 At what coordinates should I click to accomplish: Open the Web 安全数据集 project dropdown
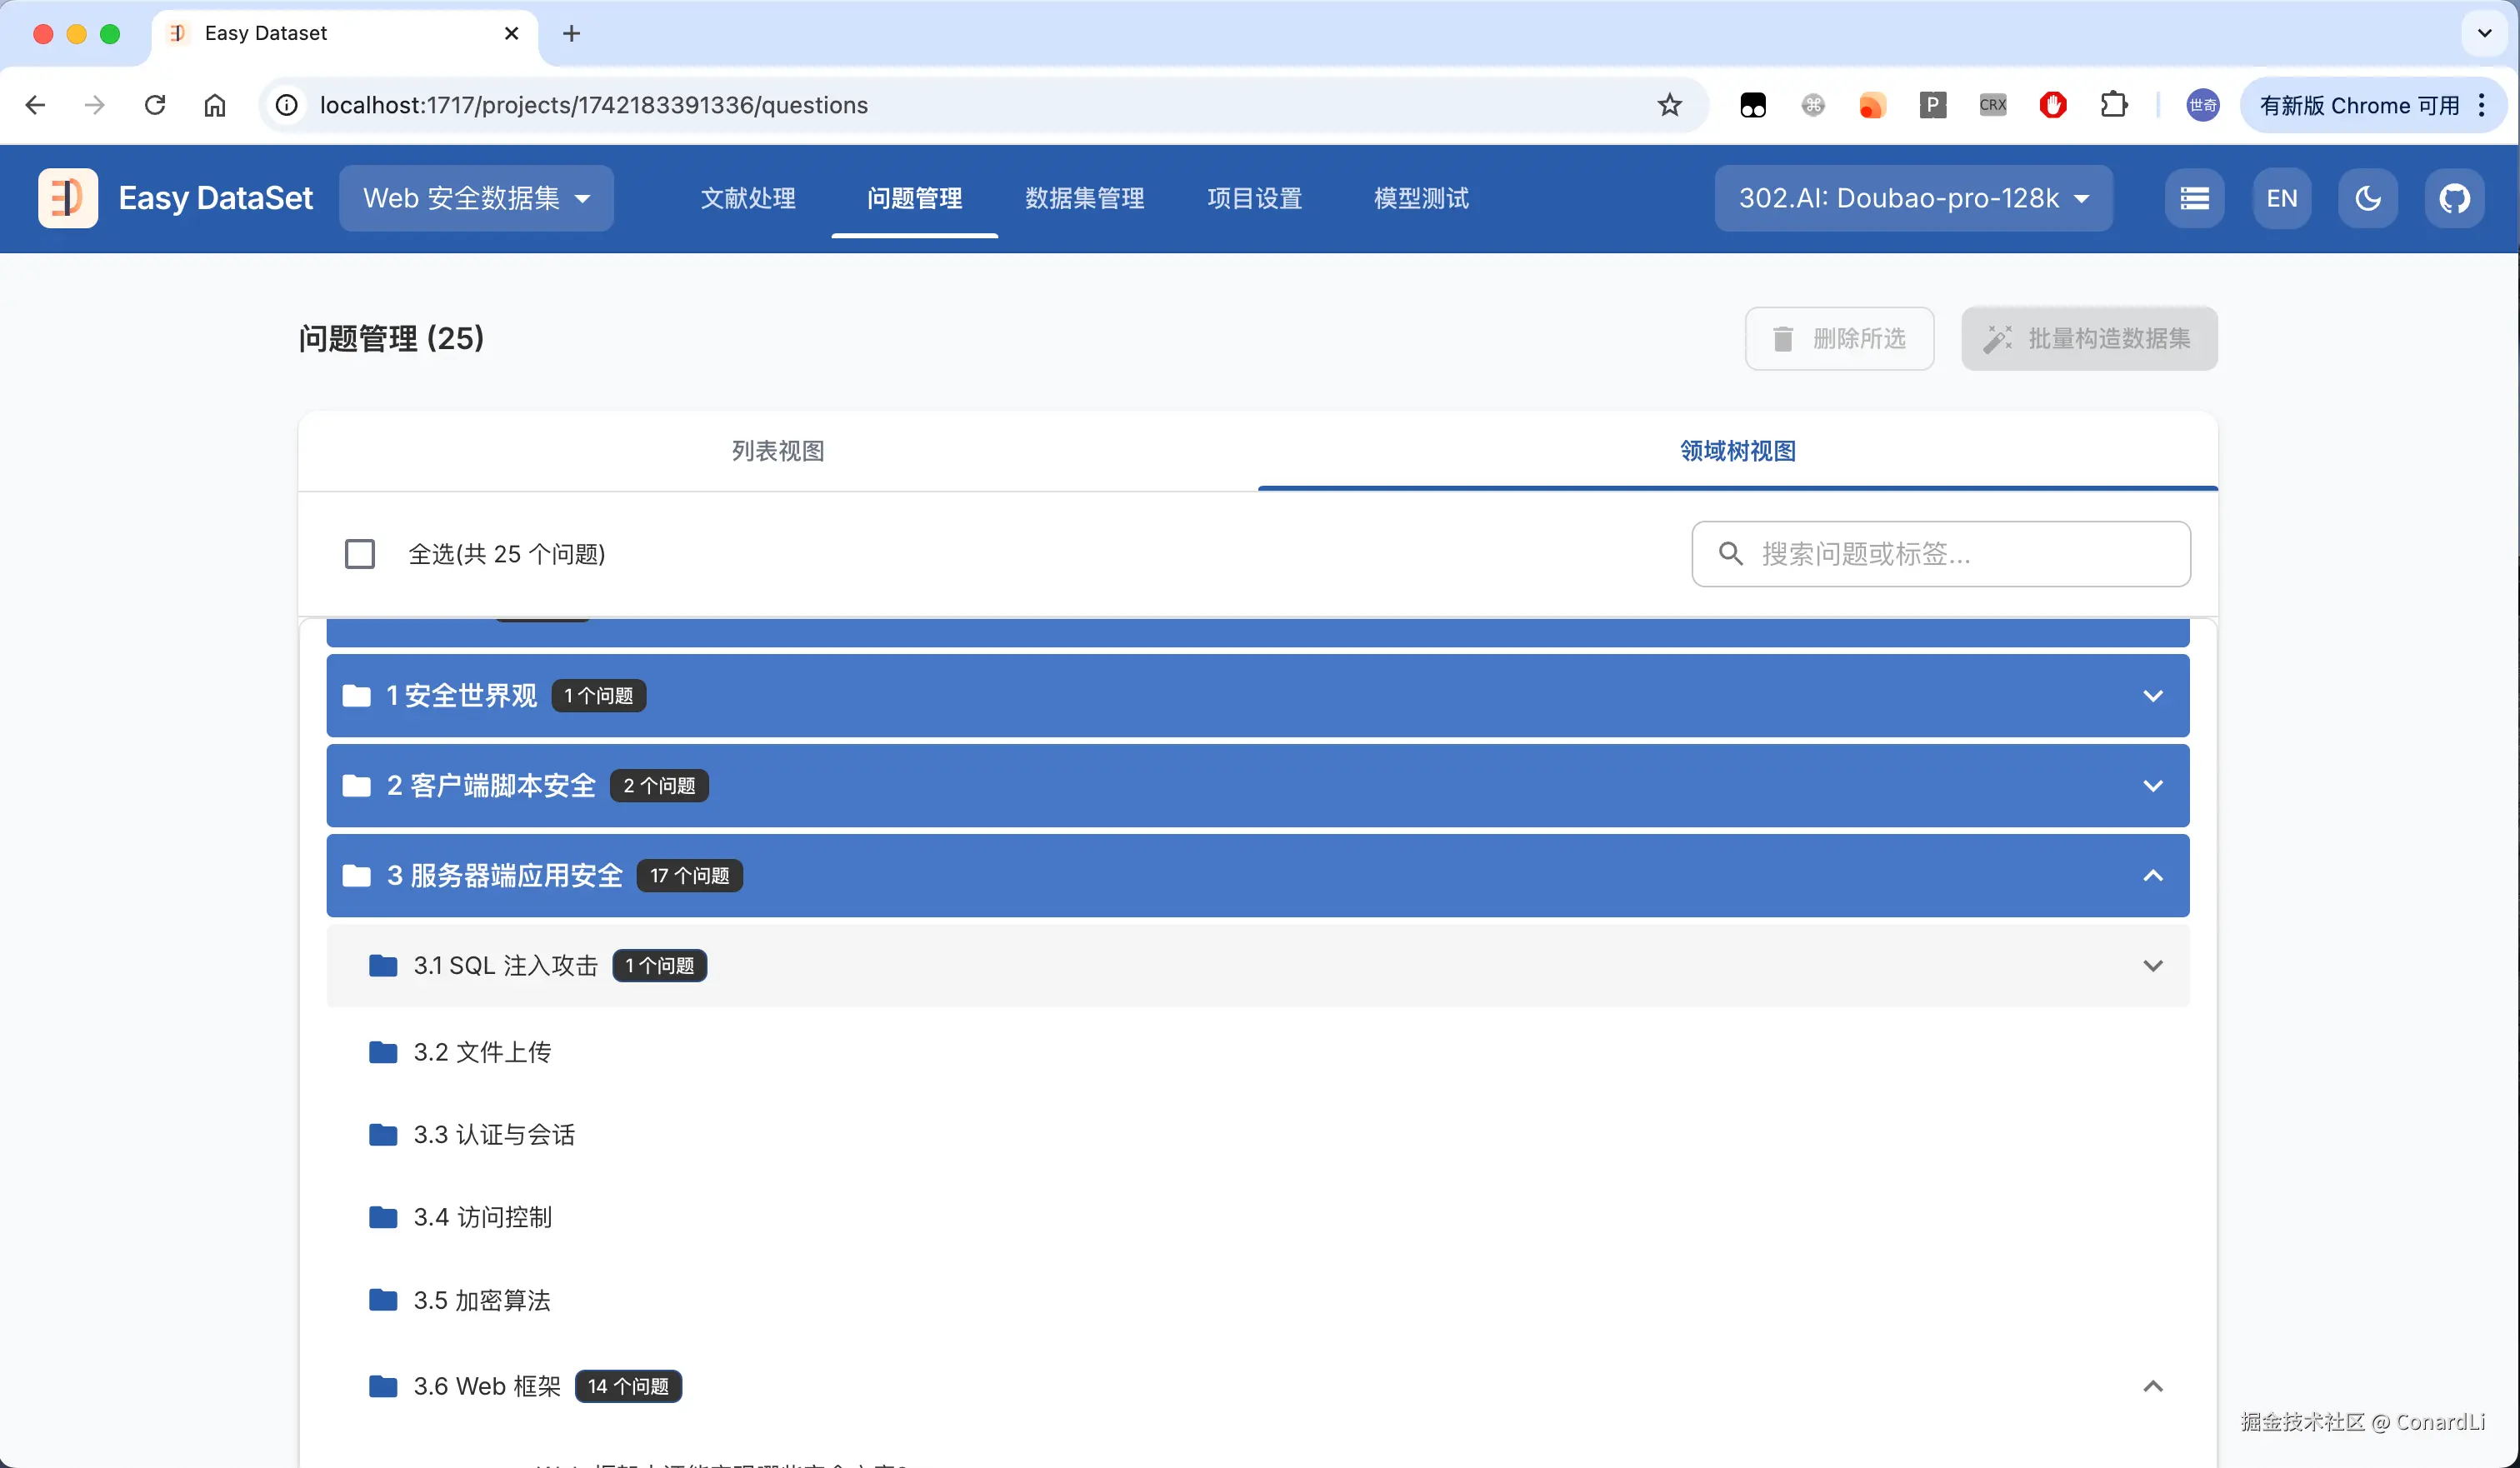476,198
